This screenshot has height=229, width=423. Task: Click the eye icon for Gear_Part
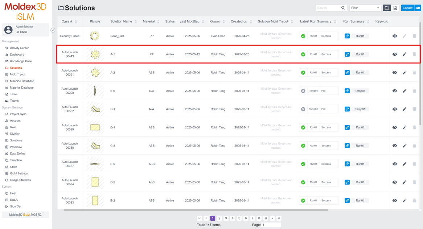click(395, 36)
